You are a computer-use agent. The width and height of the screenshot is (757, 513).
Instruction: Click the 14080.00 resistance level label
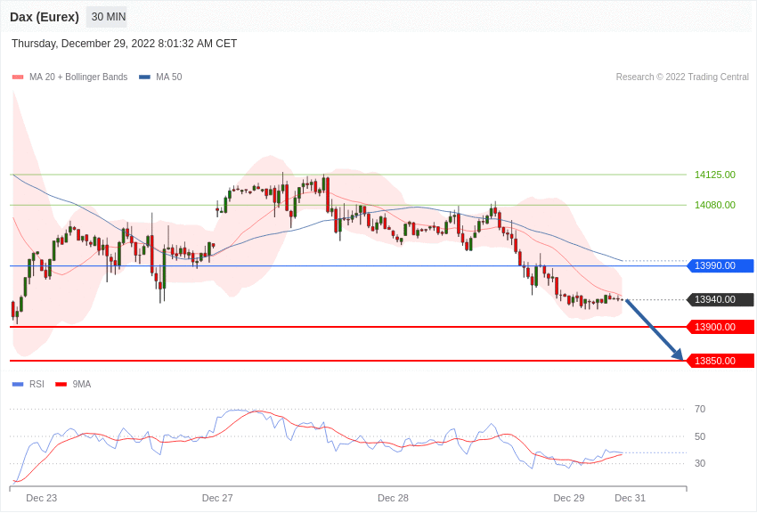[715, 205]
